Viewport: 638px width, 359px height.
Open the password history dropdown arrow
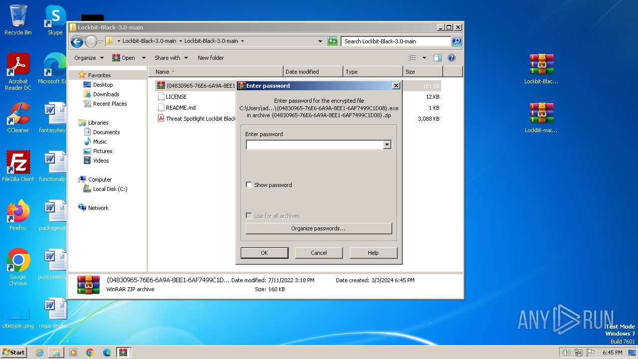point(387,145)
